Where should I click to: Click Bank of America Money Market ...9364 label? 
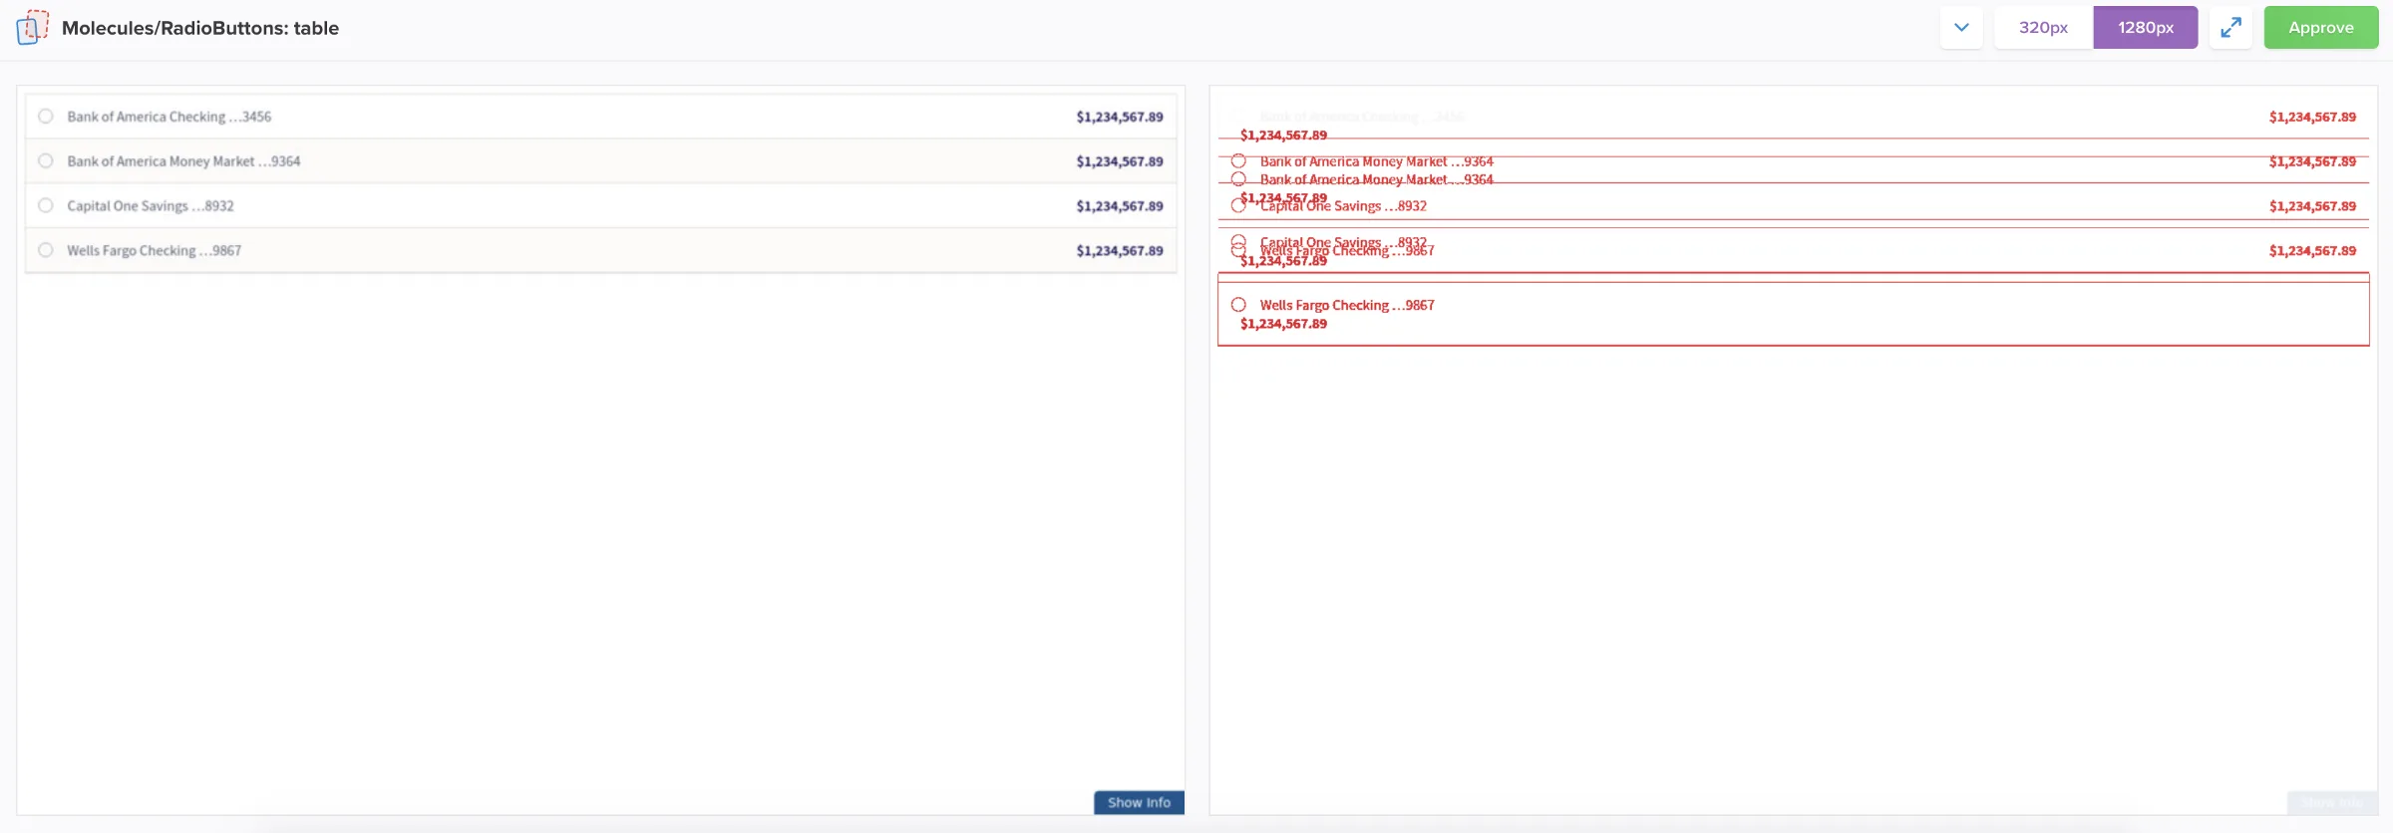coord(183,161)
